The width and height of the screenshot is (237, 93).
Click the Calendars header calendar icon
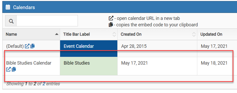(8, 7)
